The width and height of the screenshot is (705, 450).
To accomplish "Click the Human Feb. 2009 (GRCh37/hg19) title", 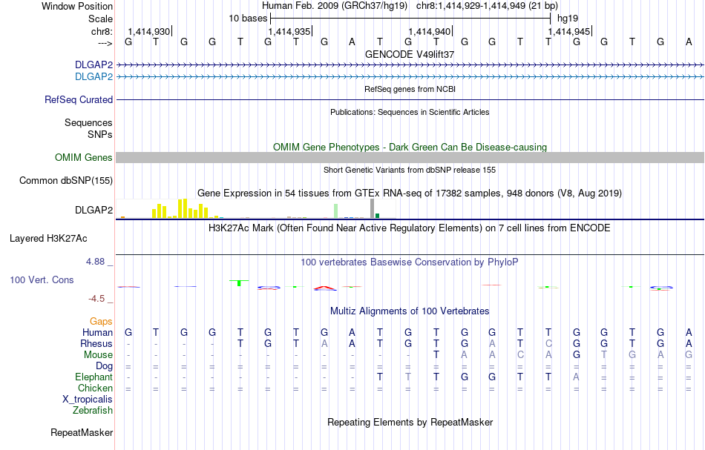I will click(x=335, y=6).
